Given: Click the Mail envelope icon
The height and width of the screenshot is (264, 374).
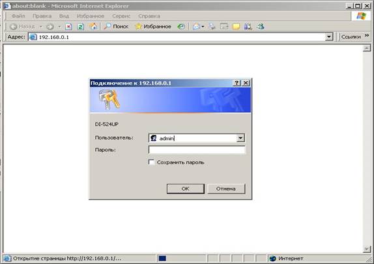Looking at the screenshot, I should click(196, 27).
